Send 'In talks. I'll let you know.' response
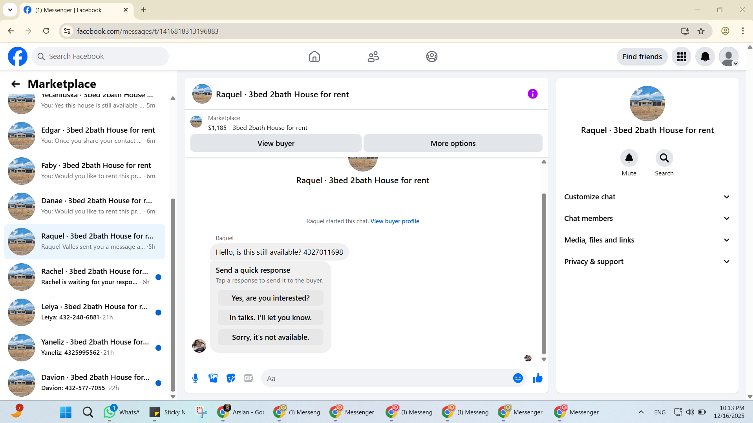The image size is (753, 423). click(x=270, y=317)
